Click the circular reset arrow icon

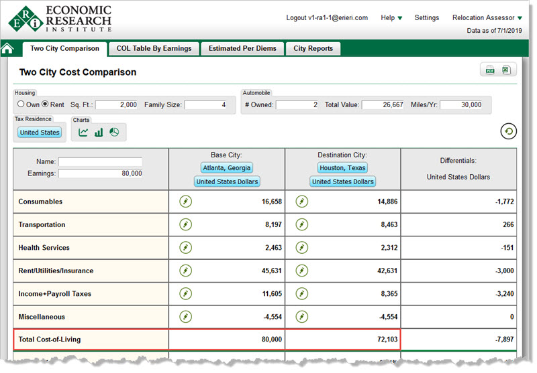pyautogui.click(x=508, y=131)
